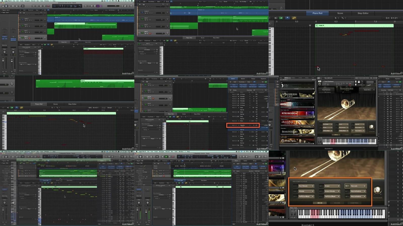This screenshot has width=403, height=226.
Task: Click pitch wheel left of bottom-right Kontakt keyboard
Action: (292, 212)
